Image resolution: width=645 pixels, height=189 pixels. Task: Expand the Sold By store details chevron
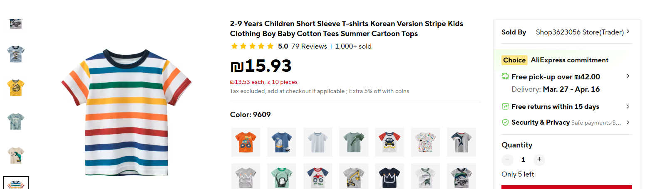click(628, 32)
